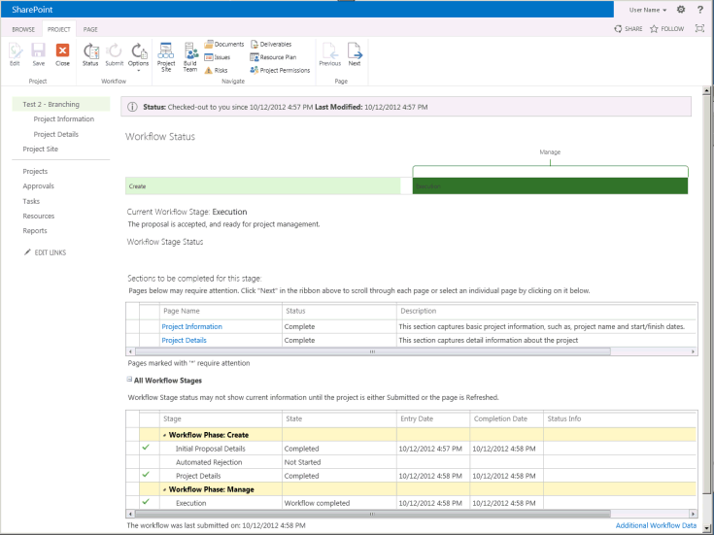
Task: Collapse the All Workflow Stages section
Action: pos(129,380)
